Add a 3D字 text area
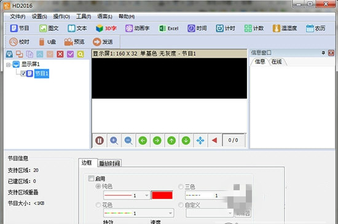Image resolution: width=338 pixels, height=224 pixels. (106, 28)
